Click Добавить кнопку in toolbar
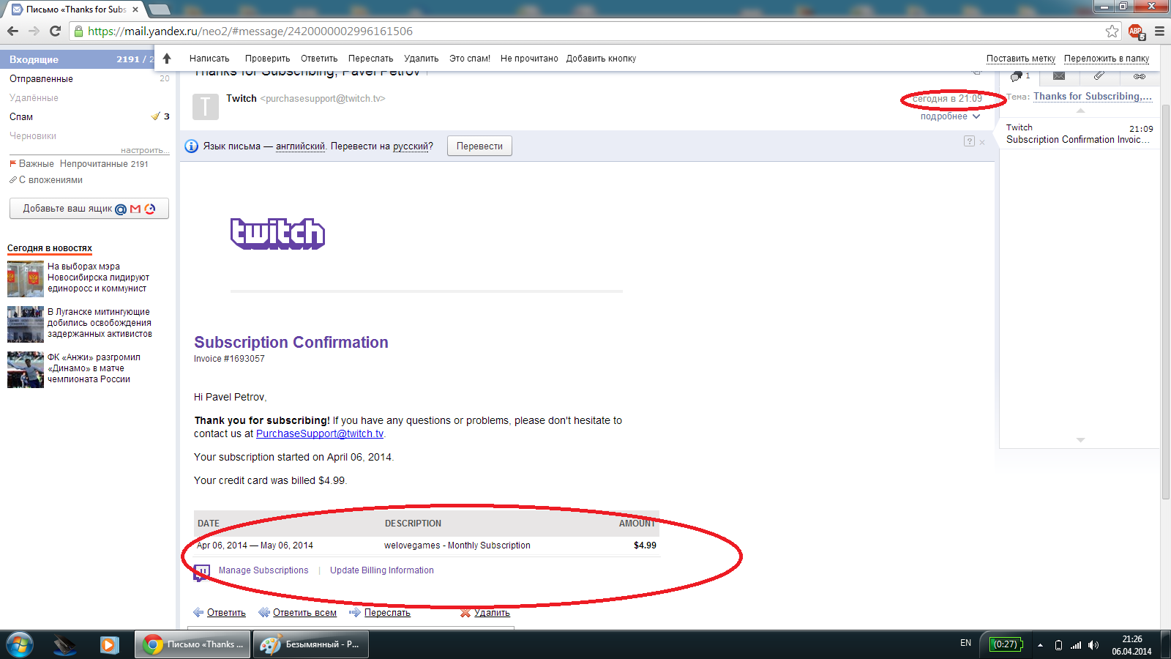Image resolution: width=1171 pixels, height=659 pixels. tap(601, 59)
